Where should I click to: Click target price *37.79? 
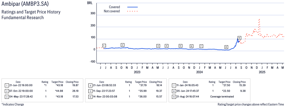(x=143, y=85)
